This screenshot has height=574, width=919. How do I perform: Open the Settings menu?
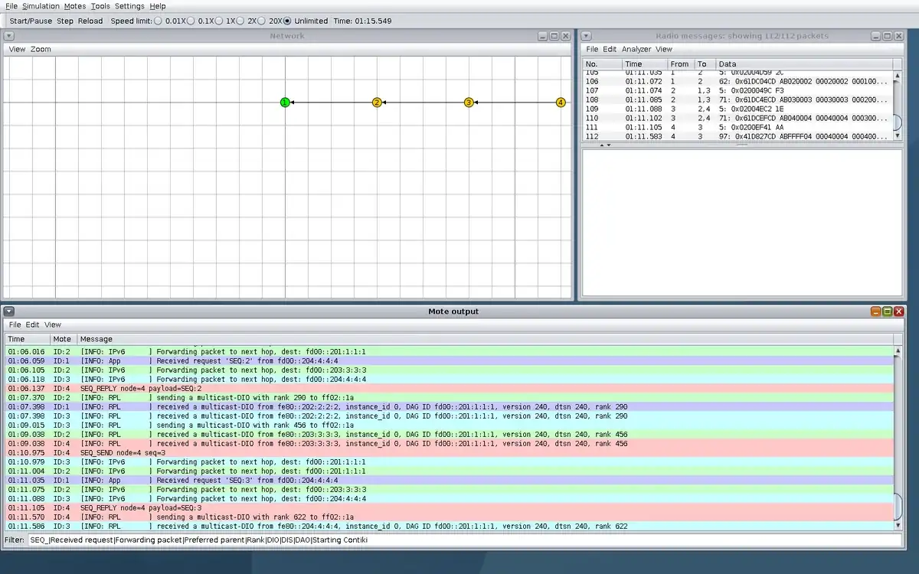pos(129,6)
